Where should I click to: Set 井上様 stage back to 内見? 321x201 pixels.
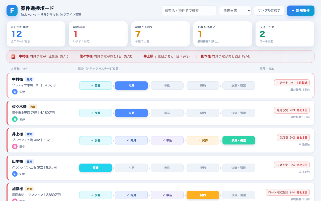click(131, 140)
